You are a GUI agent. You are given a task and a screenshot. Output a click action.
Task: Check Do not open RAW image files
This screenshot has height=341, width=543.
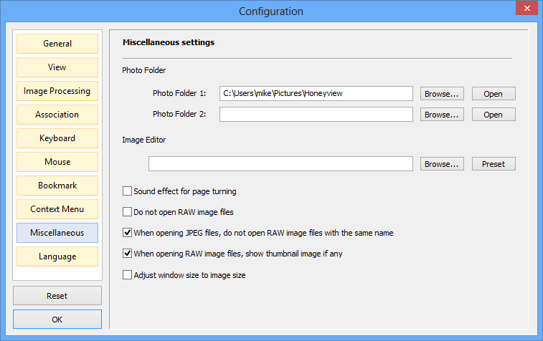pos(127,211)
